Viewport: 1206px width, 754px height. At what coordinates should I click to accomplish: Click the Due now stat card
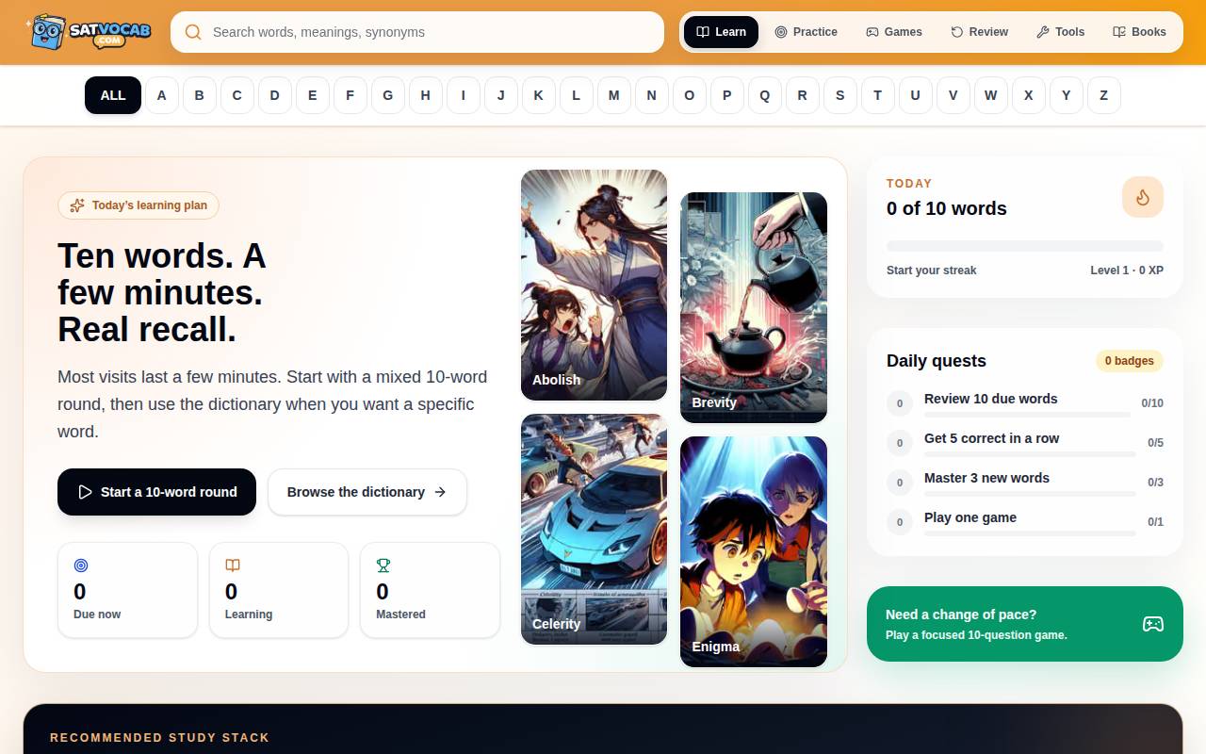point(128,590)
